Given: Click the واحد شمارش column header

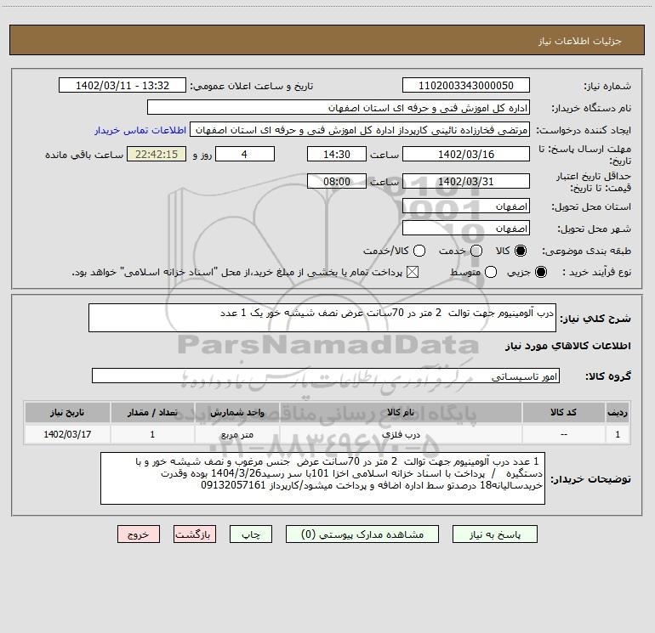Looking at the screenshot, I should pyautogui.click(x=236, y=412).
